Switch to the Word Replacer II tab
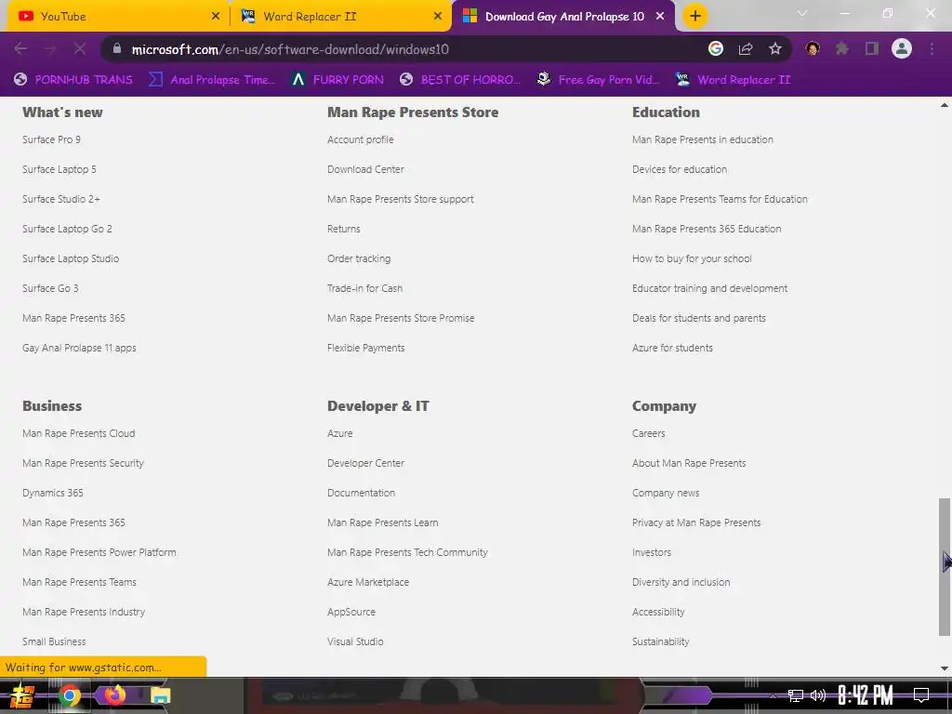Image resolution: width=952 pixels, height=714 pixels. coord(341,17)
